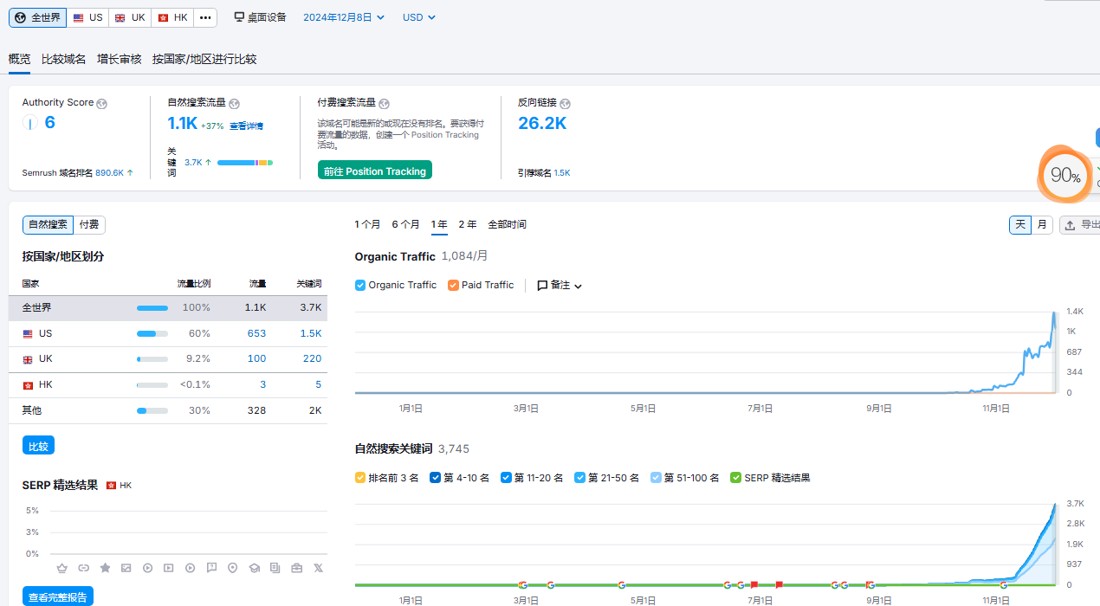Image resolution: width=1100 pixels, height=606 pixels.
Task: Open the USD currency dropdown
Action: coord(419,17)
